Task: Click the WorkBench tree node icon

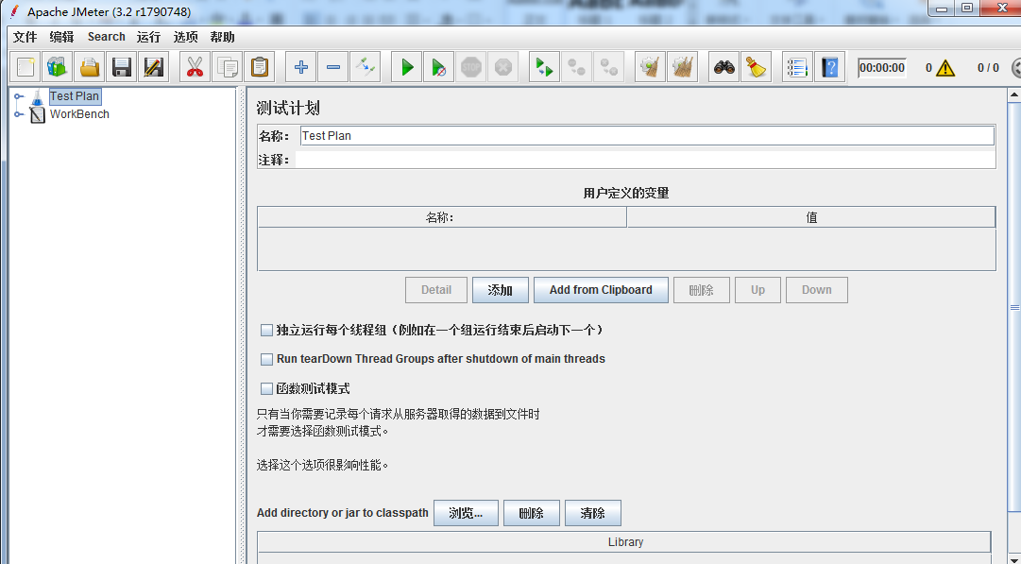Action: click(38, 114)
